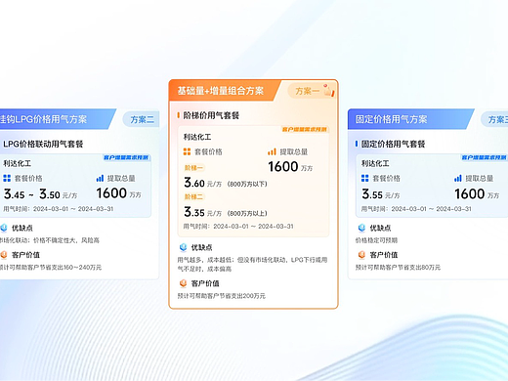This screenshot has width=508, height=381.
Task: Click the 阶梯价用气套餐 title
Action: tap(211, 115)
